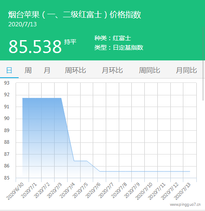Click the 2020/7/13 x-axis label
Viewport: 205px width, 211px height.
[182, 191]
